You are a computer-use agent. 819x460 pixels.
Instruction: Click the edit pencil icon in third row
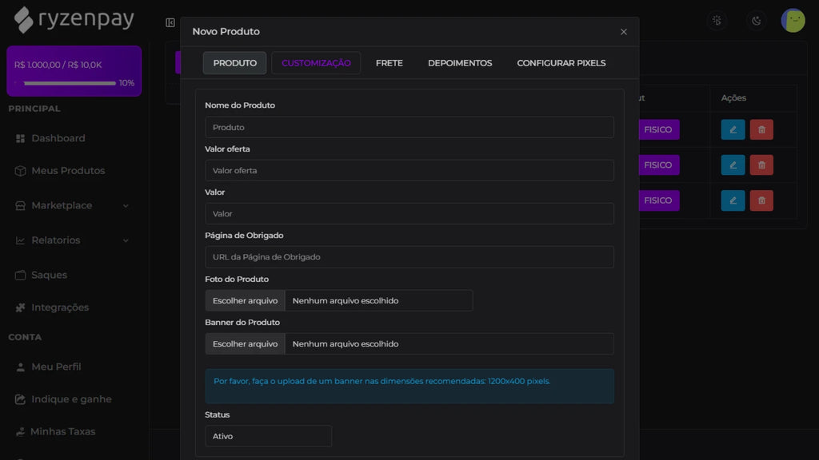tap(733, 200)
